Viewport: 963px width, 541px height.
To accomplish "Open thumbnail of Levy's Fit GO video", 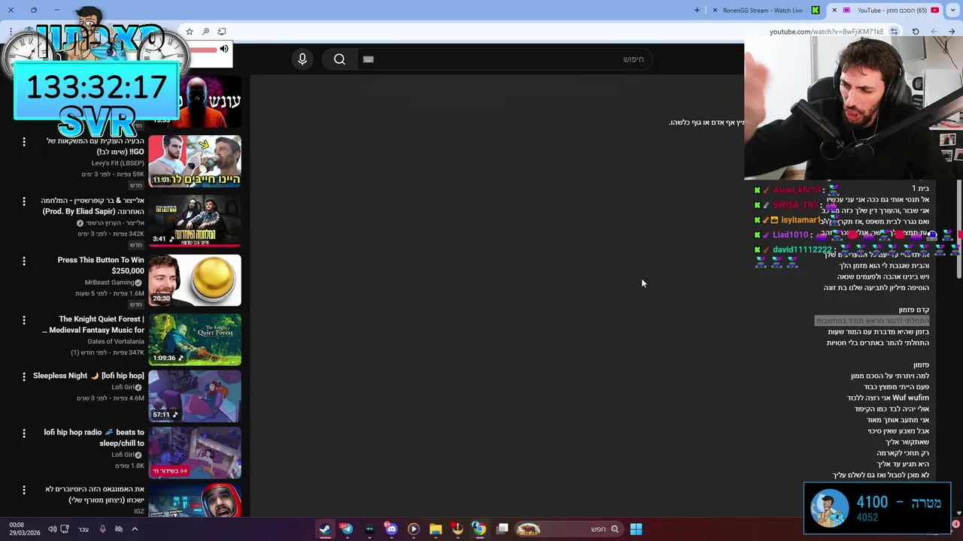I will (x=195, y=161).
